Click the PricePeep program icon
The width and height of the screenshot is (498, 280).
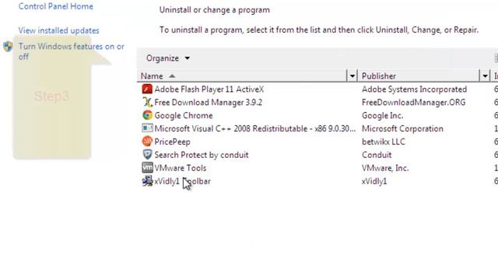147,142
